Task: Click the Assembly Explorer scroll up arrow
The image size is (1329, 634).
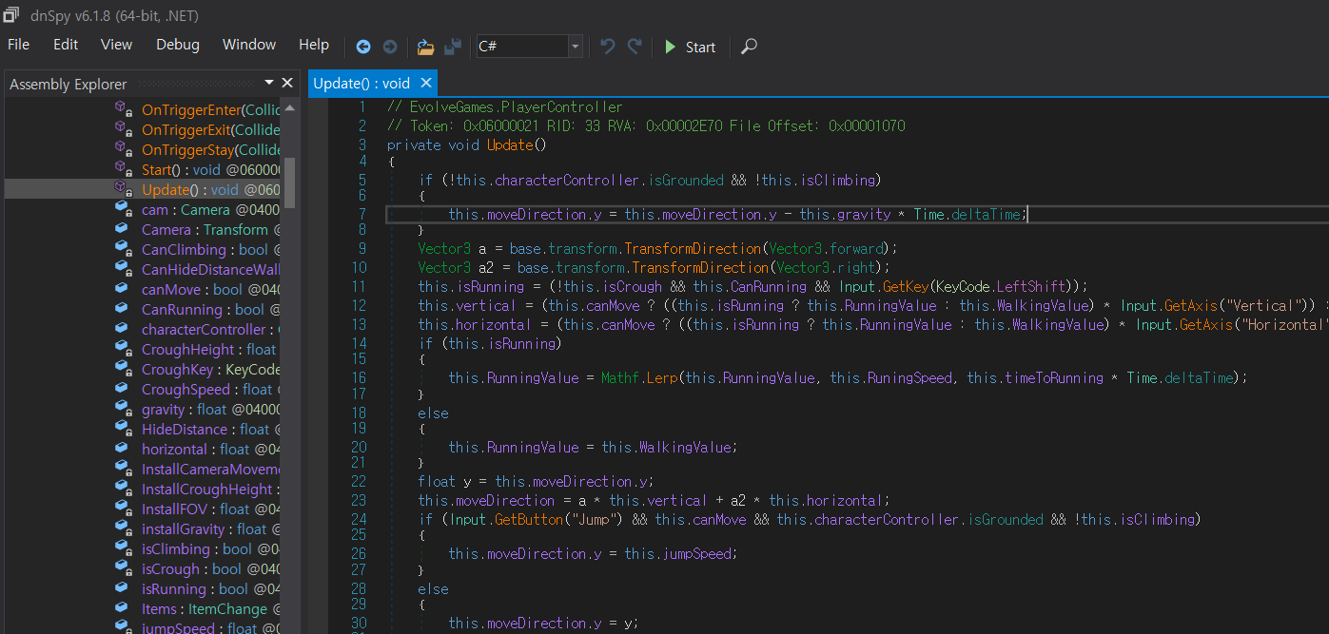Action: 290,108
